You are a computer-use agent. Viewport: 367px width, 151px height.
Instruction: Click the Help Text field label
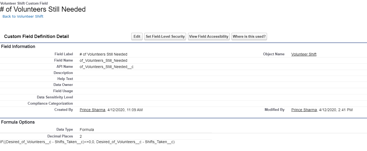coord(65,79)
